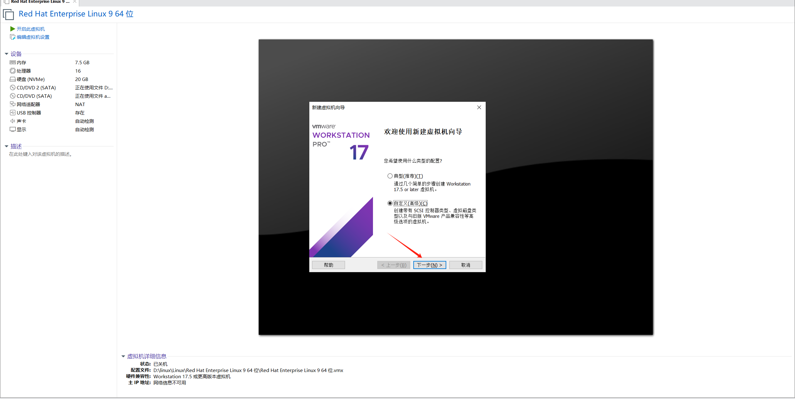
Task: Click the 取消 Cancel button
Action: [466, 265]
